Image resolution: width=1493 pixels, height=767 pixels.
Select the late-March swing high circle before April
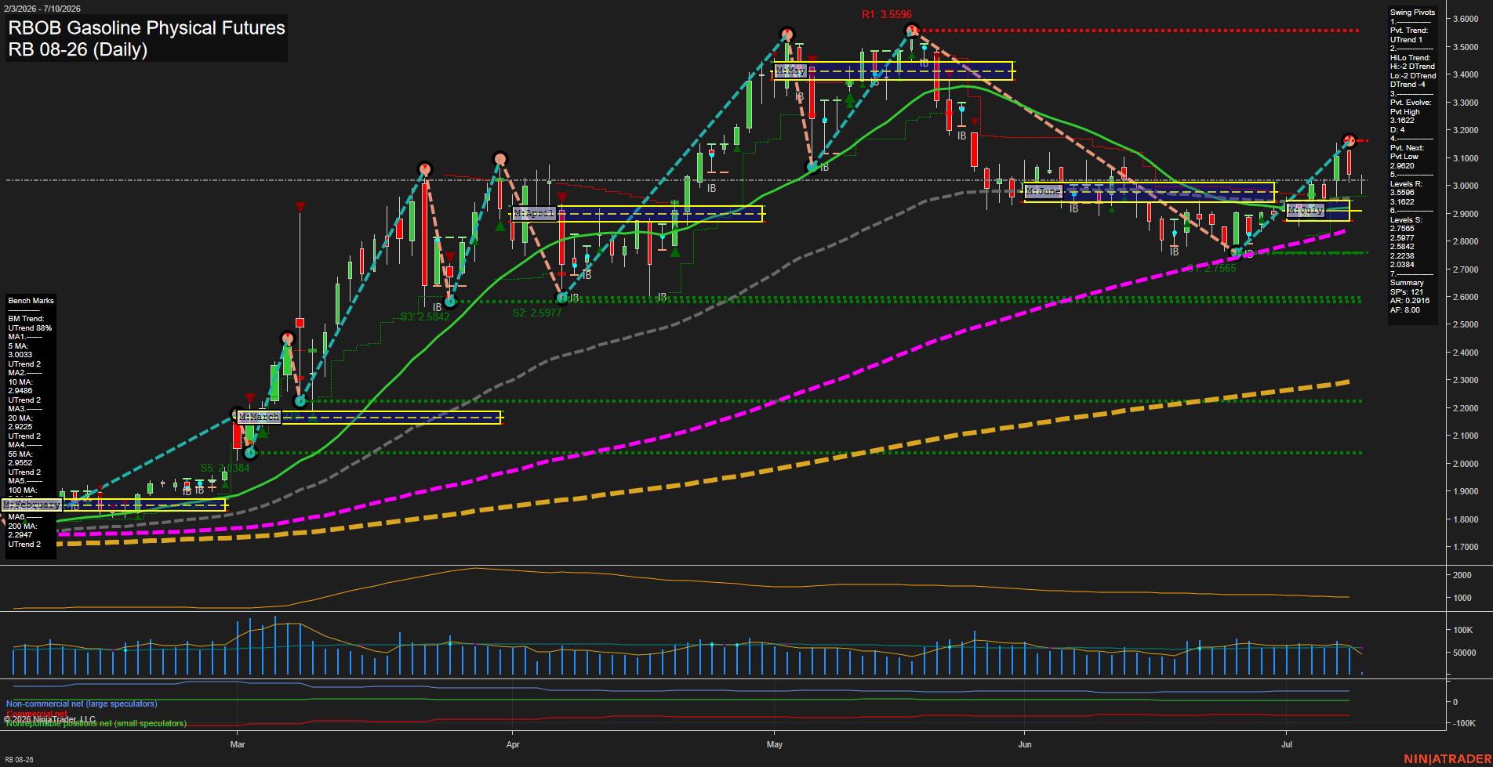[x=500, y=159]
